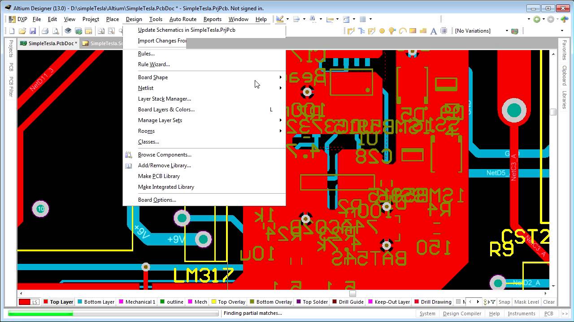This screenshot has height=322, width=574.
Task: Click the Open document folder icon
Action: coord(22,31)
